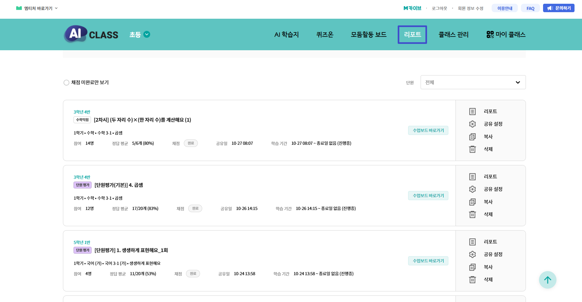Viewport: 582px width, 302px height.
Task: Enable 채점 미완료만 보기 radio option
Action: (x=66, y=83)
